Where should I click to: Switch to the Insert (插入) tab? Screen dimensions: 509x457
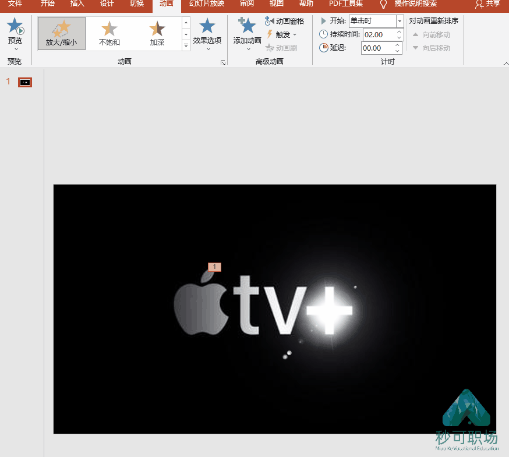click(x=77, y=4)
